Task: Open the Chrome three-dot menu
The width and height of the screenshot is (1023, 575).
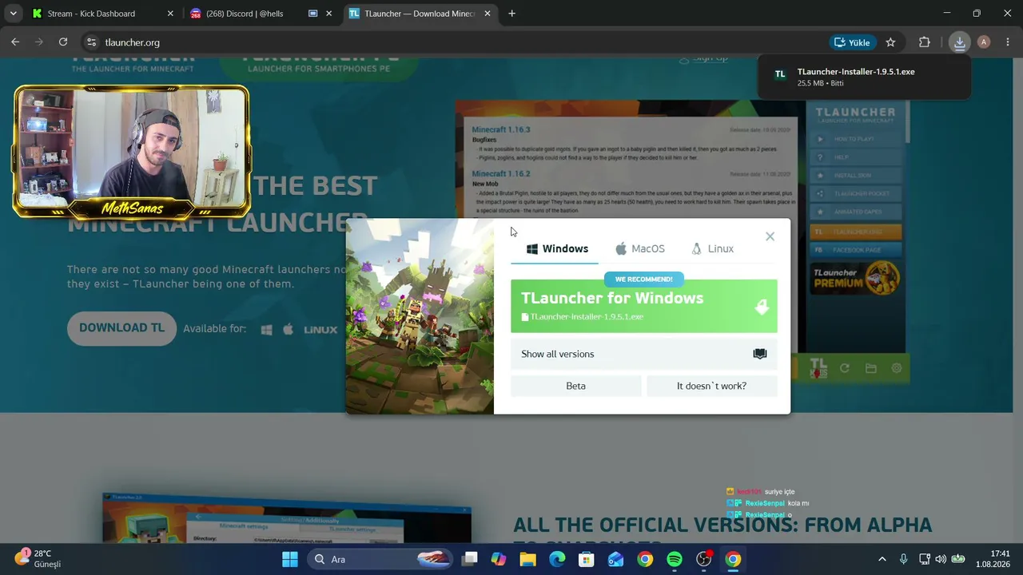Action: (x=1008, y=42)
